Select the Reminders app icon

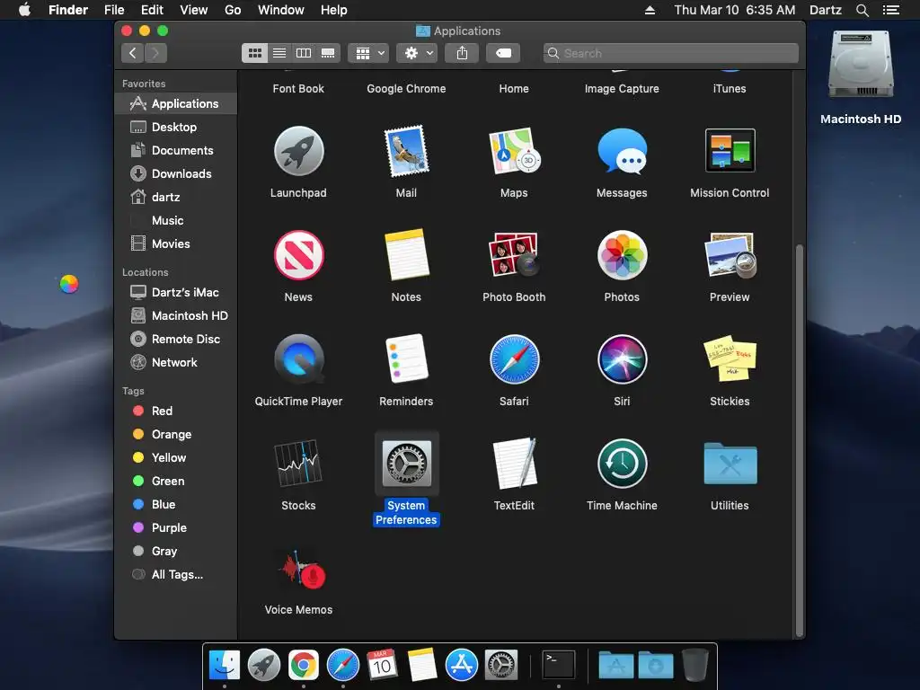[406, 359]
